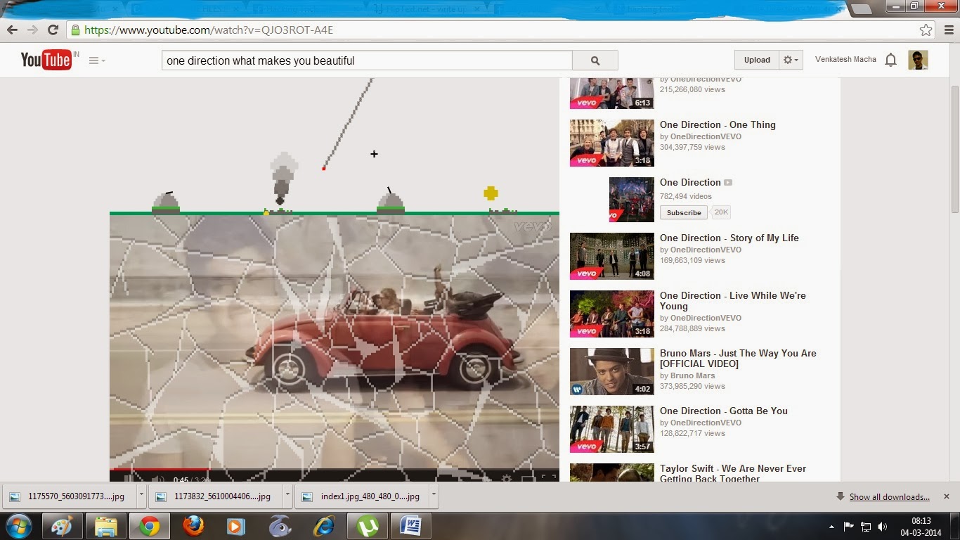The width and height of the screenshot is (960, 540).
Task: Click the Story of My Life thumbnail
Action: [x=611, y=256]
